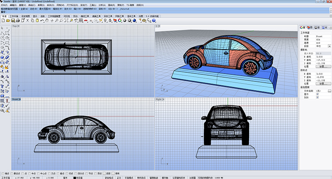Print using the printer toolbar icon

coord(18,20)
